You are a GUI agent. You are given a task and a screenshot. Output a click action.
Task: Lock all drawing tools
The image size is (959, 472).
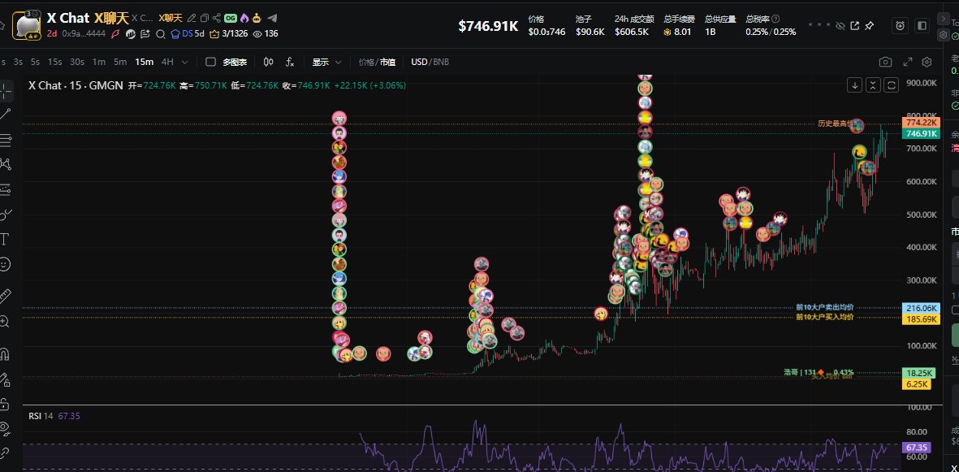click(x=5, y=404)
